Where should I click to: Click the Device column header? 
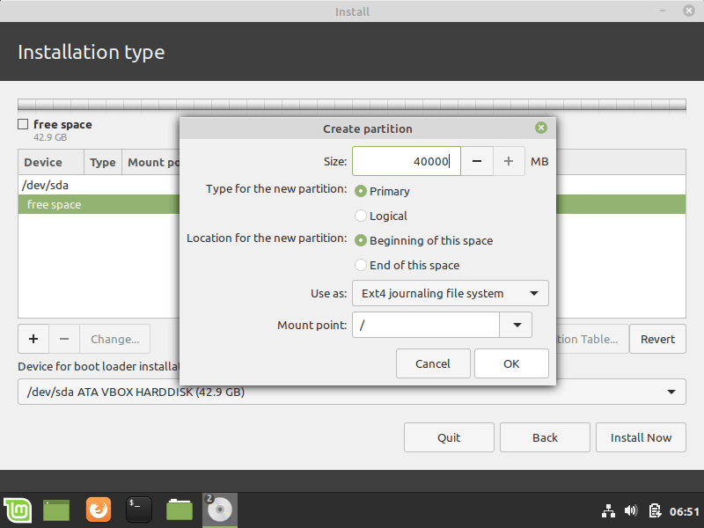tap(51, 162)
